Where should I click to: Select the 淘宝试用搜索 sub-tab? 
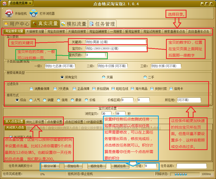(x=152, y=31)
